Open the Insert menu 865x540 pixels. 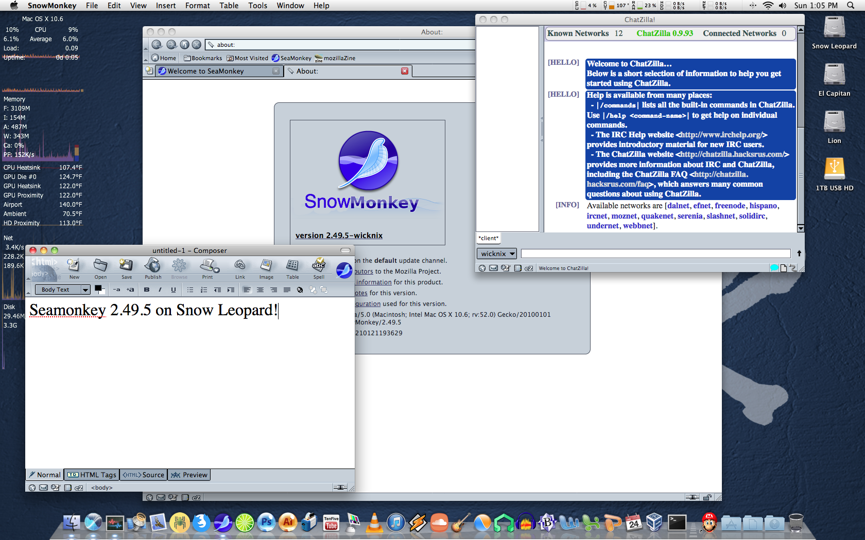click(166, 6)
